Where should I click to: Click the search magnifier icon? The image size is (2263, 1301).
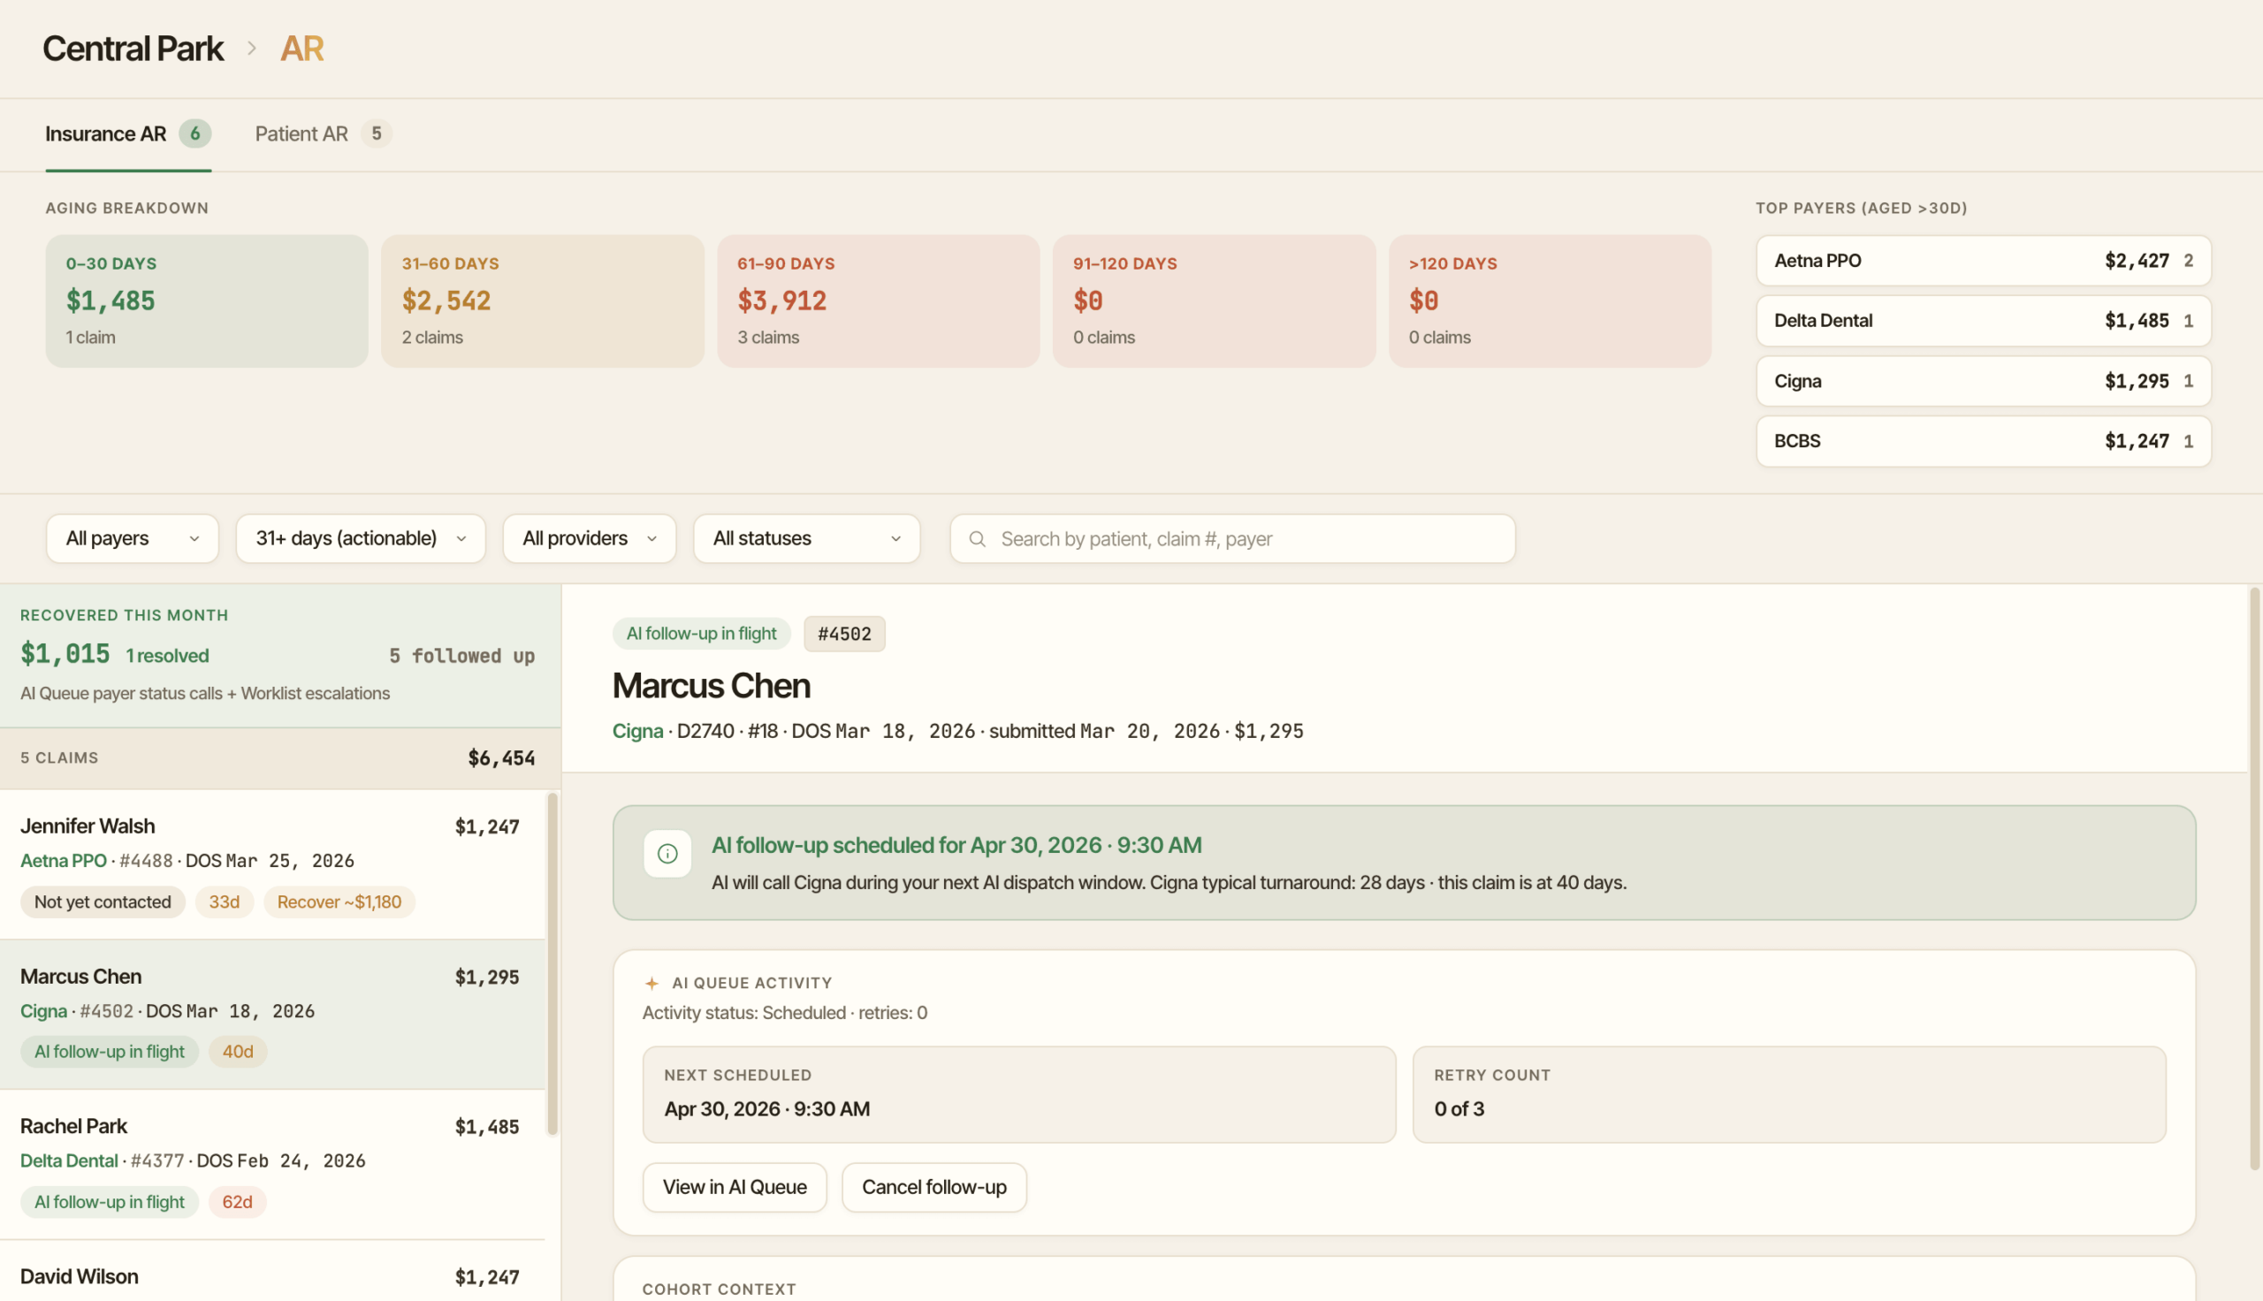coord(978,539)
